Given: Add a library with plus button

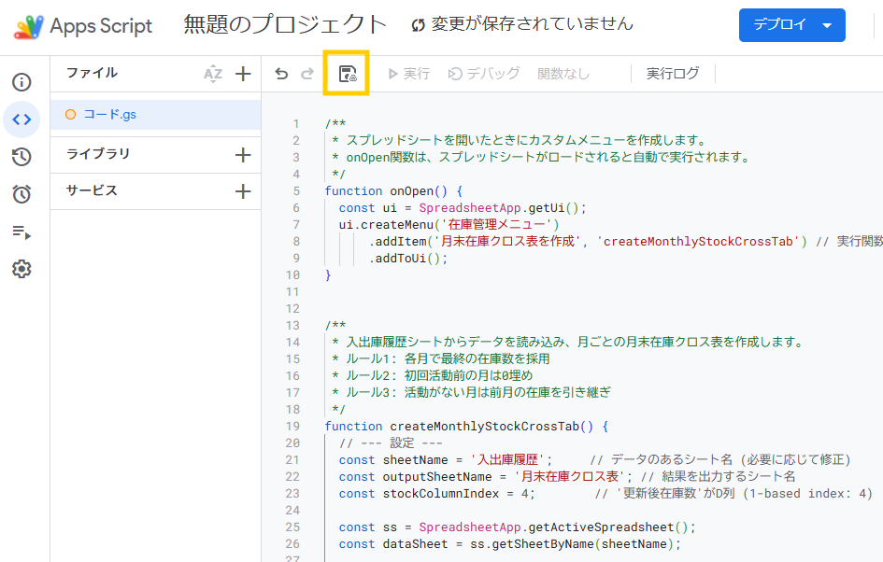Looking at the screenshot, I should coord(243,155).
